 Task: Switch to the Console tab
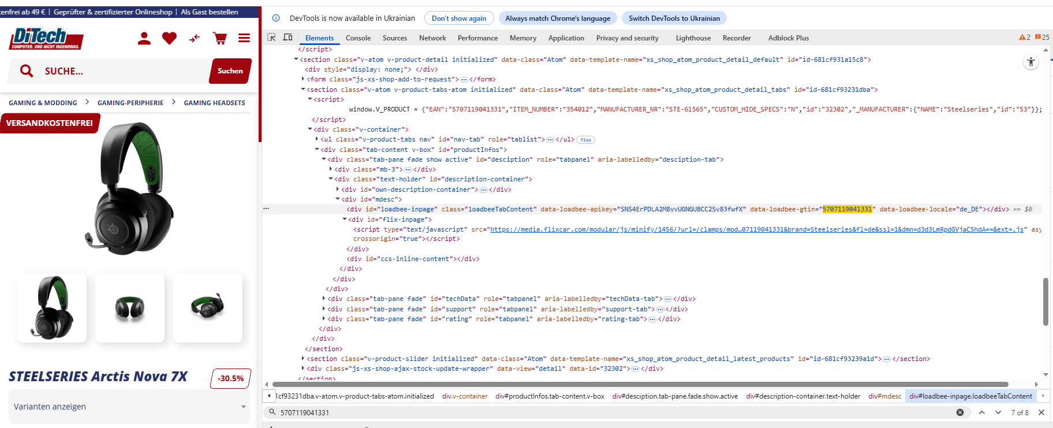[x=358, y=38]
